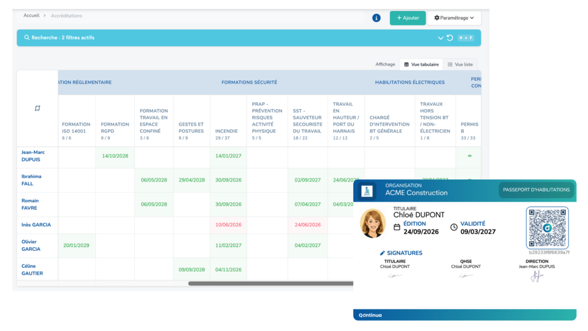588x331 pixels.
Task: Click the Accueil breadcrumb link
Action: (31, 16)
